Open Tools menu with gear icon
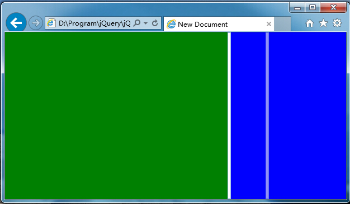 point(337,23)
